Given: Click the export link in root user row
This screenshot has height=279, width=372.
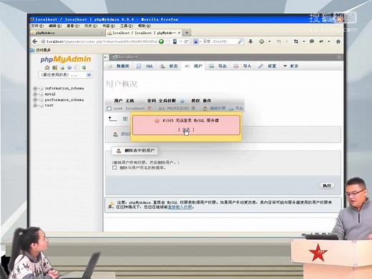Looking at the screenshot, I should [236, 108].
